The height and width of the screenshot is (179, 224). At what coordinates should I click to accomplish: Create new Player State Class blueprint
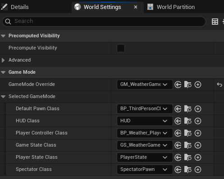[x=198, y=157]
